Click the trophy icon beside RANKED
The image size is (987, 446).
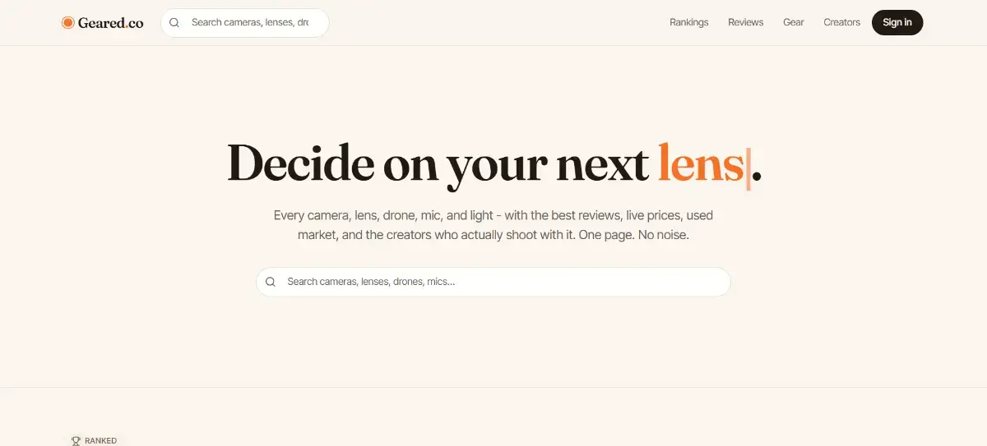(x=76, y=441)
